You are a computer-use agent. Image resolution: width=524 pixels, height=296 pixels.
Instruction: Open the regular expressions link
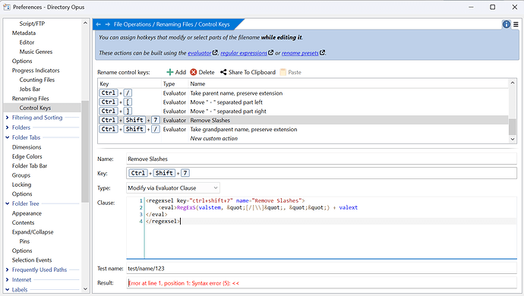tap(244, 53)
